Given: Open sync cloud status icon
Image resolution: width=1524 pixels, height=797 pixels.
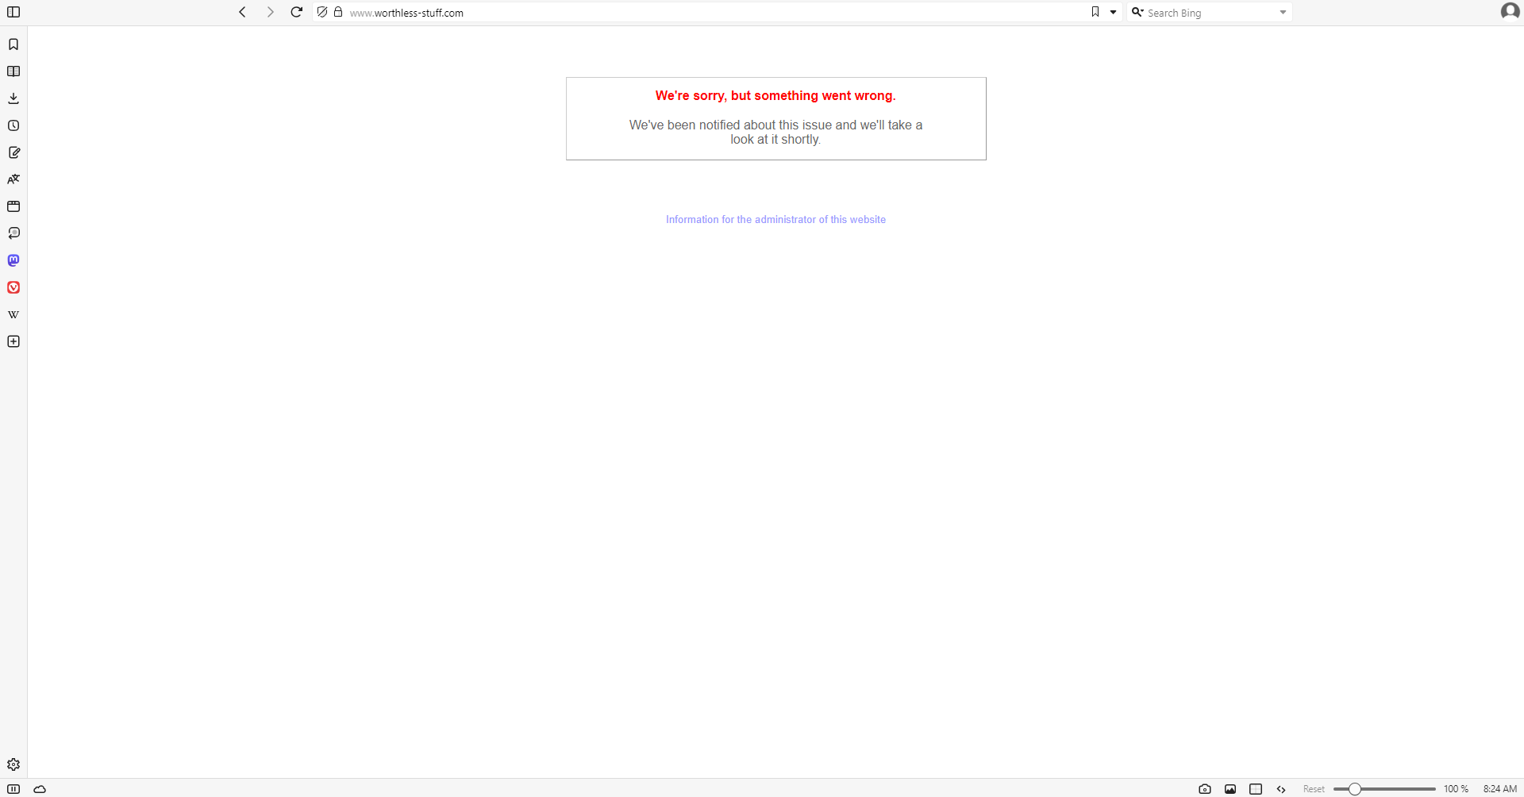Looking at the screenshot, I should point(40,789).
